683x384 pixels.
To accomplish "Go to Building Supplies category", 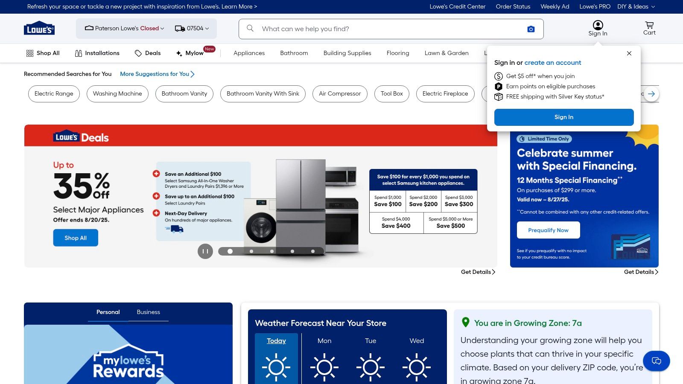I will [347, 53].
